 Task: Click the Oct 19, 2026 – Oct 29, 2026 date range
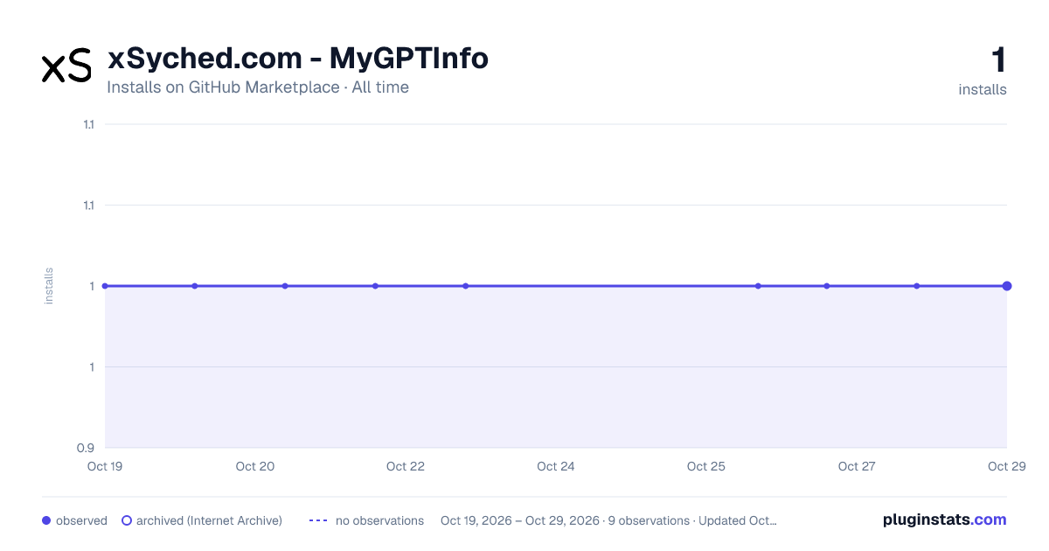(x=520, y=520)
